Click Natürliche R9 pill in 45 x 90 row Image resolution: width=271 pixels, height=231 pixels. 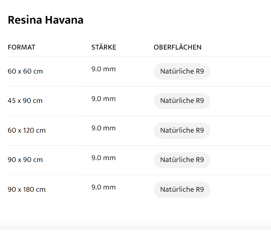182,101
